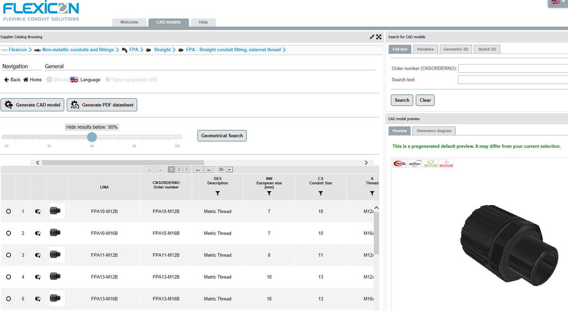
Task: Click the Generate PDF datasheet button
Action: coord(102,105)
